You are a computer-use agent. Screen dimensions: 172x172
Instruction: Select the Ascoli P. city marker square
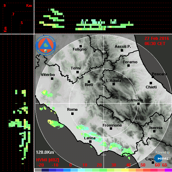(122, 50)
